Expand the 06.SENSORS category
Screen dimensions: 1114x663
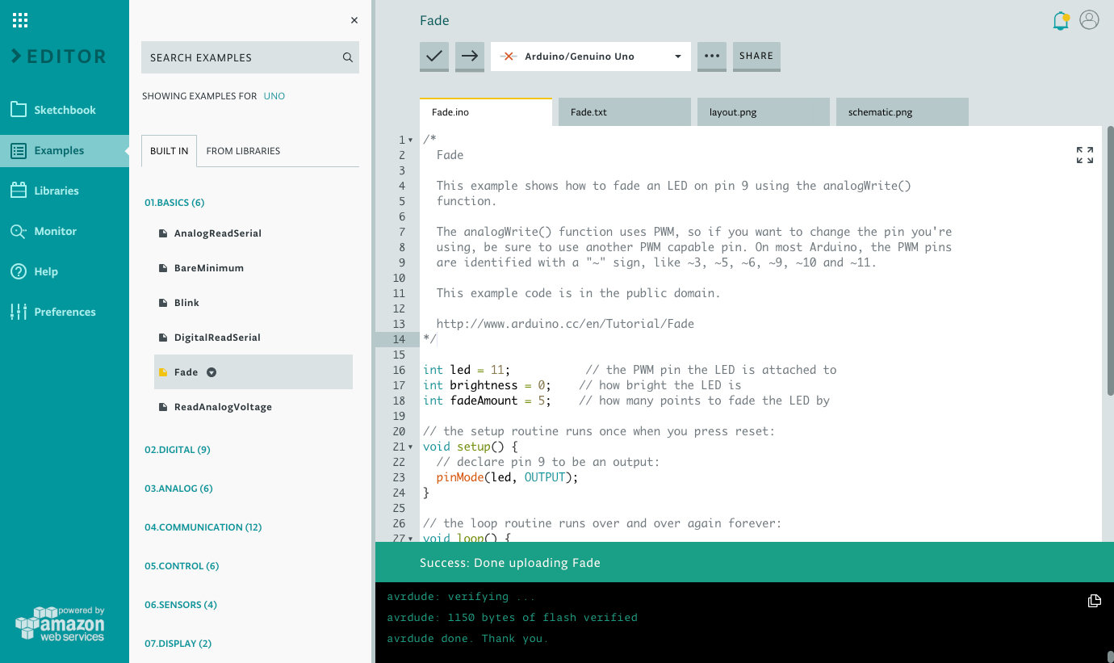pyautogui.click(x=181, y=605)
